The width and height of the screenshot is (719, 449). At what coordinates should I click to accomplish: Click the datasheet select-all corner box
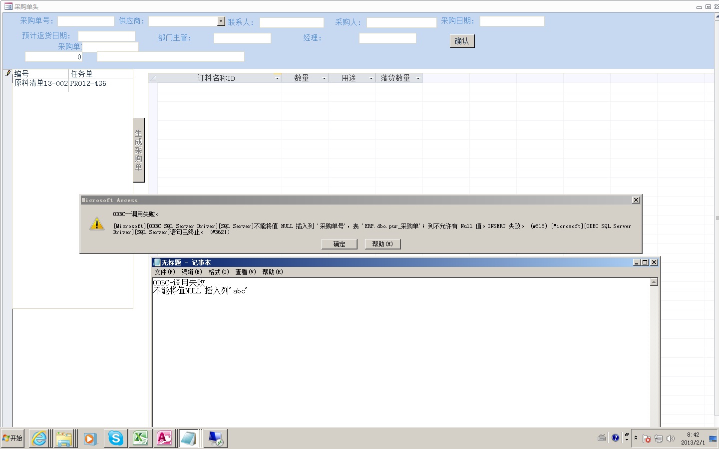tap(153, 78)
